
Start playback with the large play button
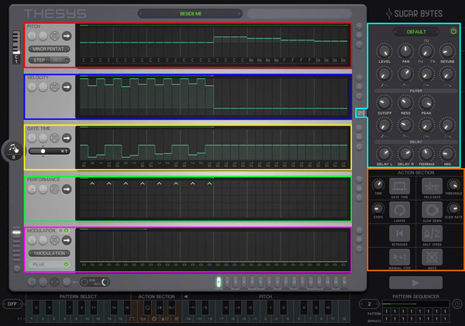pos(415,283)
